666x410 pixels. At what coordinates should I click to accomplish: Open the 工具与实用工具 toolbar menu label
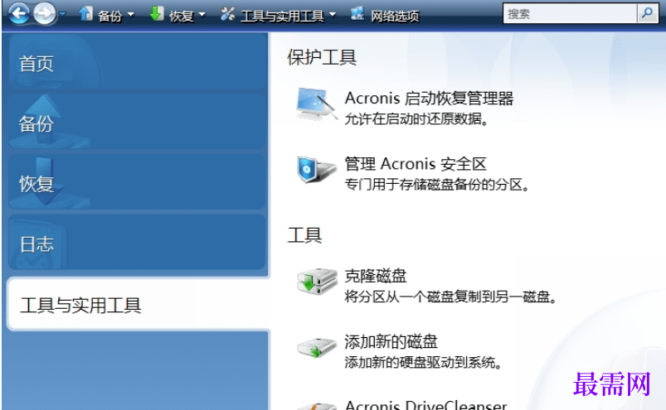(x=283, y=16)
